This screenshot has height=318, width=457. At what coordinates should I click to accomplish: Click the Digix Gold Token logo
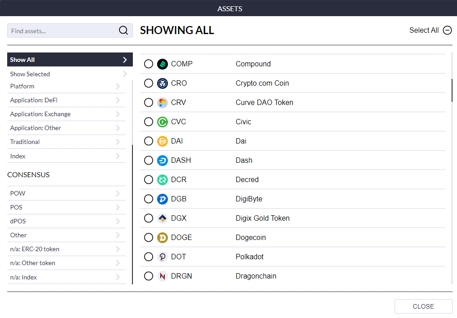click(x=163, y=218)
